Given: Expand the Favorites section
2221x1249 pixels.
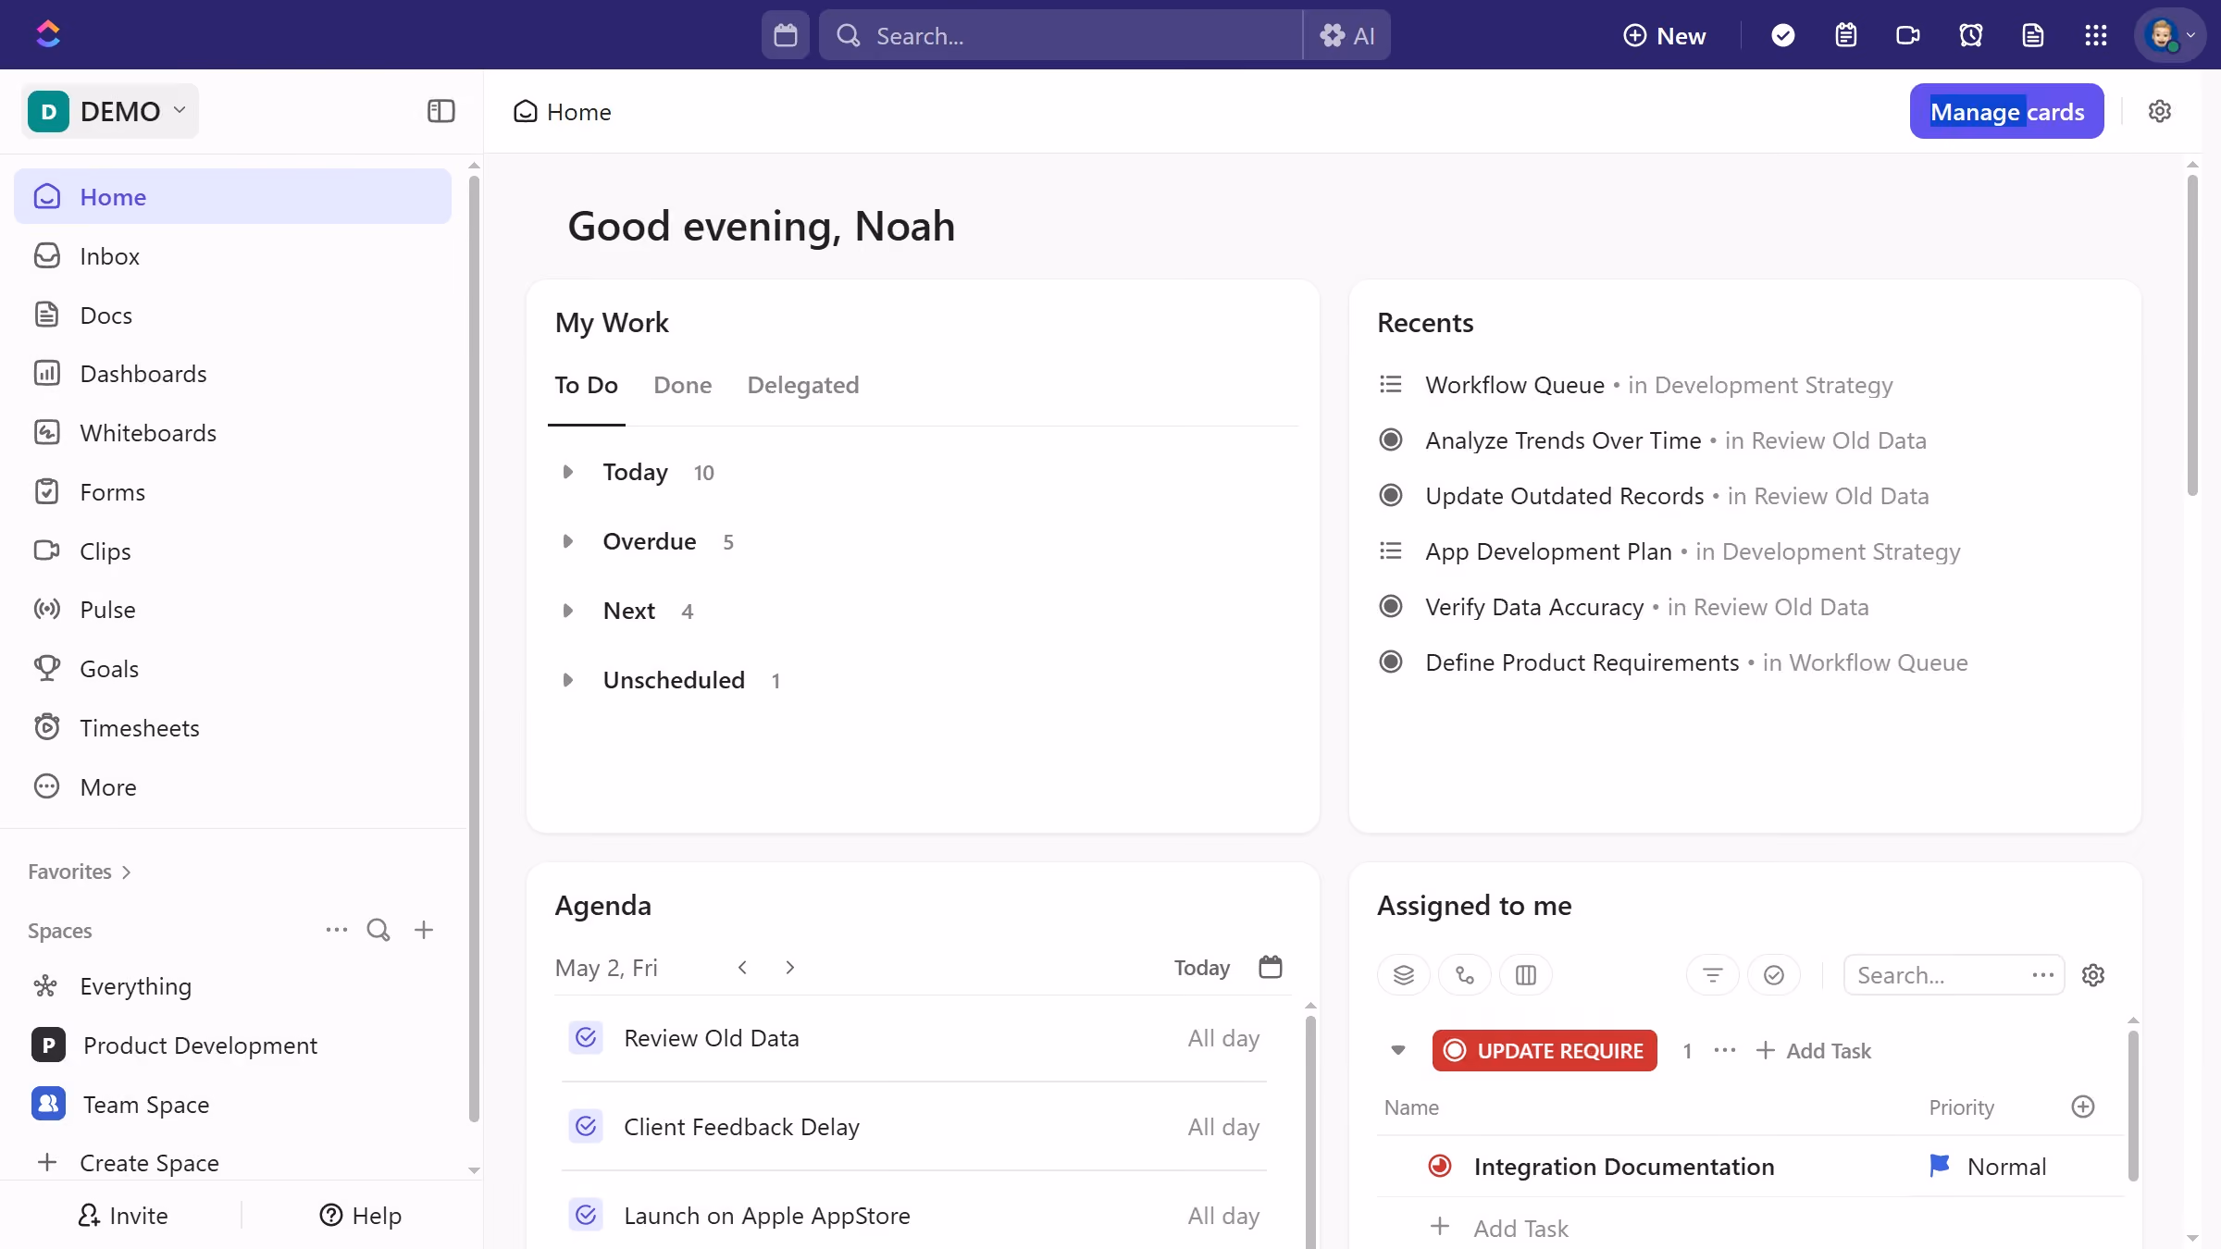Looking at the screenshot, I should (x=80, y=872).
